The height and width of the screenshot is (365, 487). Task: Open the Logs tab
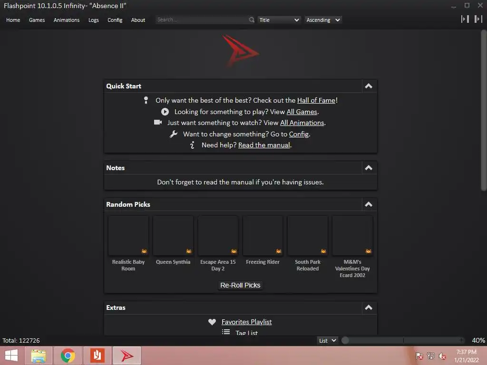94,20
